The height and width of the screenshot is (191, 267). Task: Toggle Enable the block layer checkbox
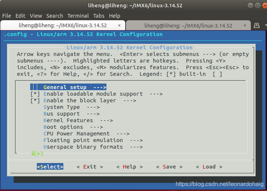35,100
